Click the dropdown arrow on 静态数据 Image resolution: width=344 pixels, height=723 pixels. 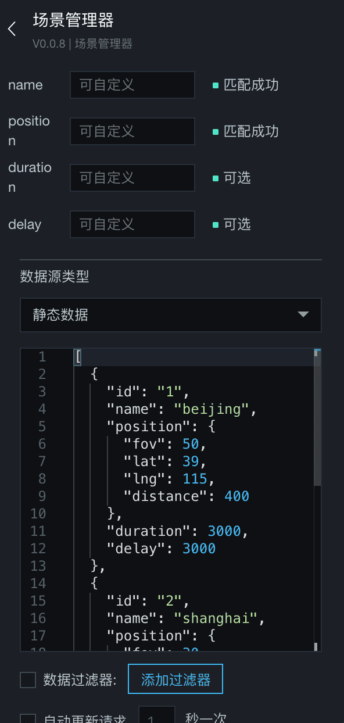[303, 314]
